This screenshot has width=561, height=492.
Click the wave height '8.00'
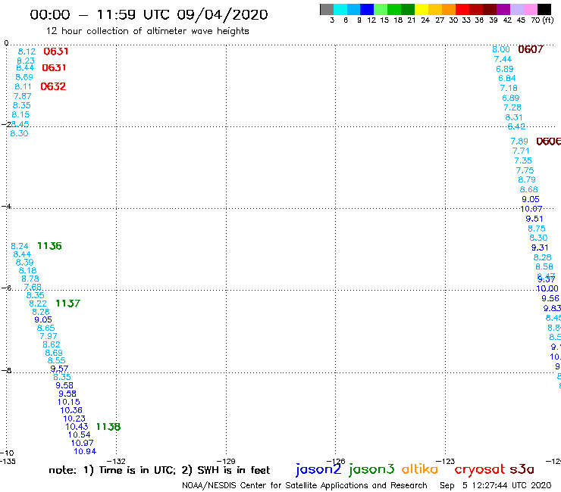(501, 50)
